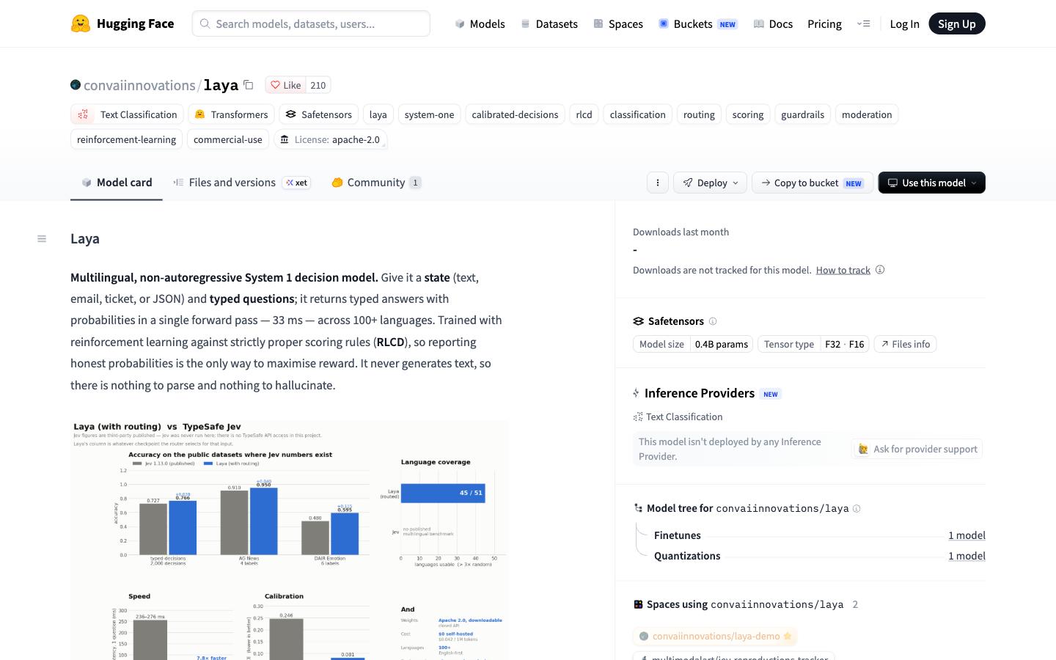Screen dimensions: 1056x660
Task: Open the Quantizations 1 model link
Action: 967,556
